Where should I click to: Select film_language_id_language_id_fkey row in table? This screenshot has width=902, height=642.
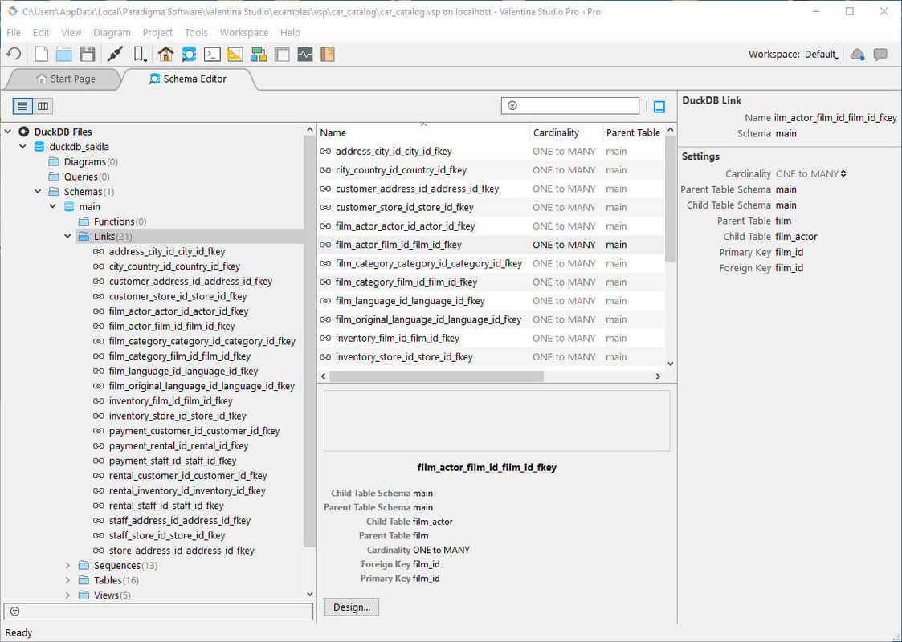[x=492, y=301]
